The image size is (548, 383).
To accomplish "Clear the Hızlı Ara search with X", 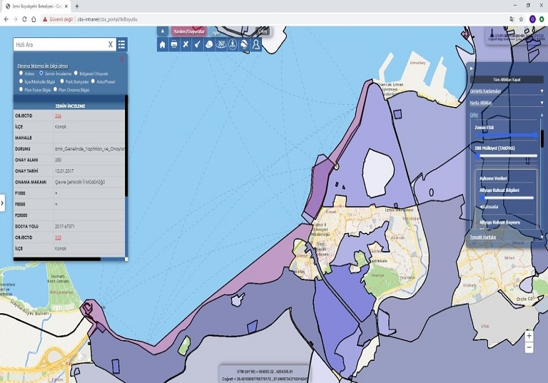I will click(111, 44).
